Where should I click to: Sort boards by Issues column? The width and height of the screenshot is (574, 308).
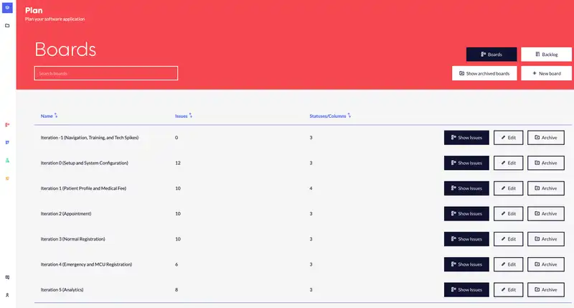pyautogui.click(x=184, y=116)
